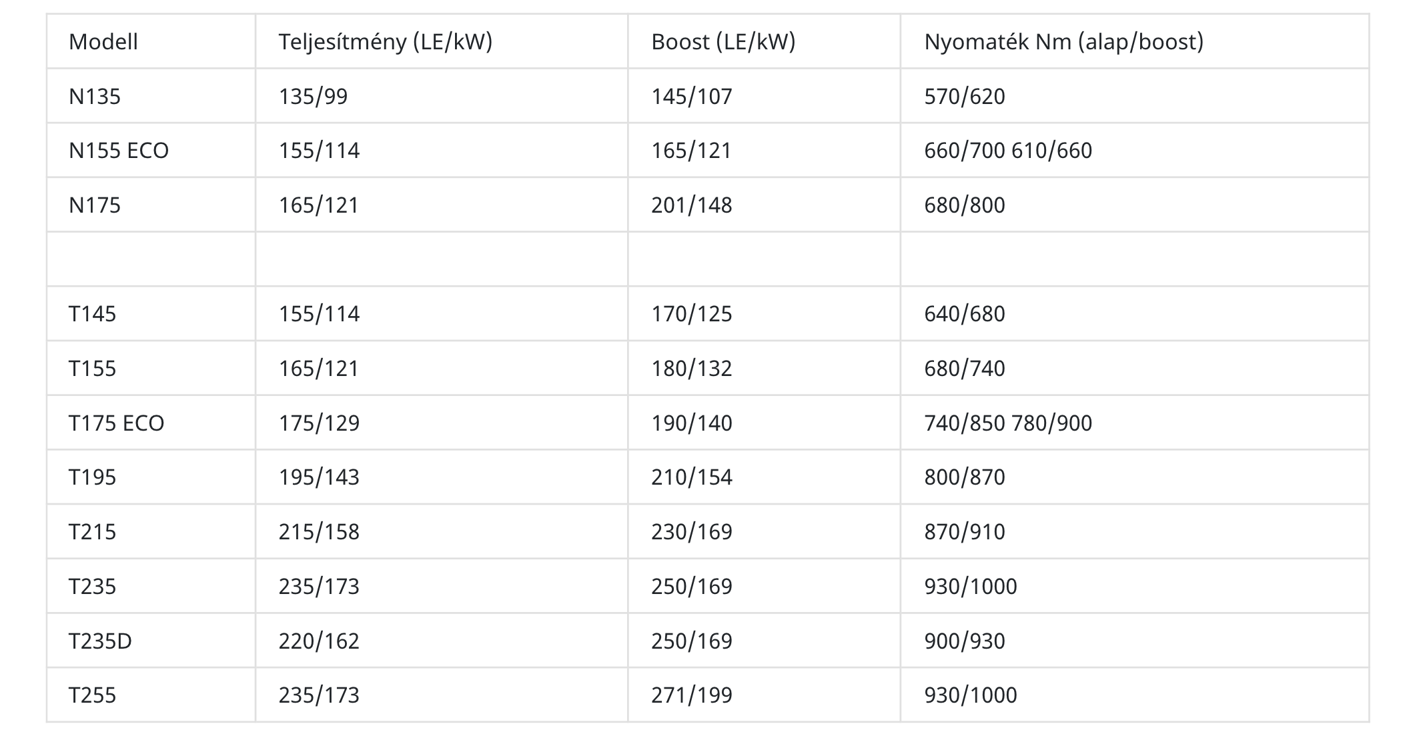Click the 135/99 power value
The width and height of the screenshot is (1417, 736).
click(x=313, y=97)
